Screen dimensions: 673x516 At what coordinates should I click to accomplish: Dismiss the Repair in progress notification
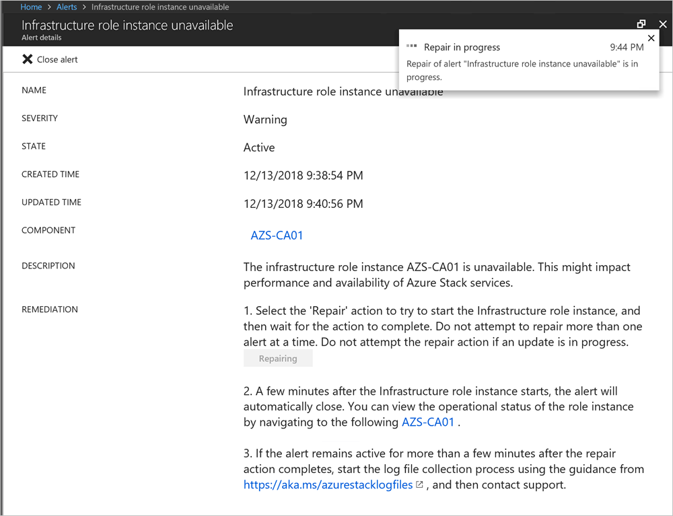point(651,38)
